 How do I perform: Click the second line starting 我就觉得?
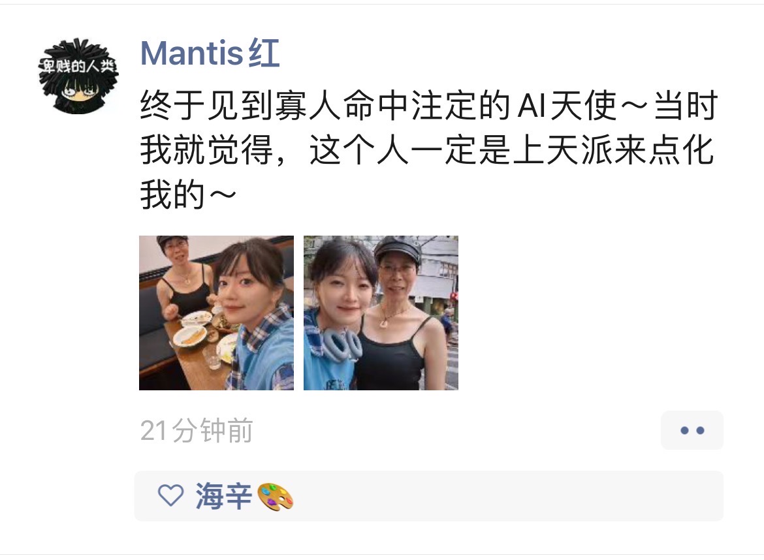pos(427,151)
